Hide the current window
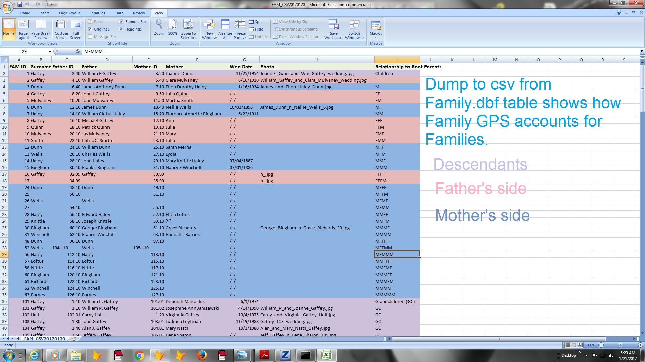 tap(256, 29)
